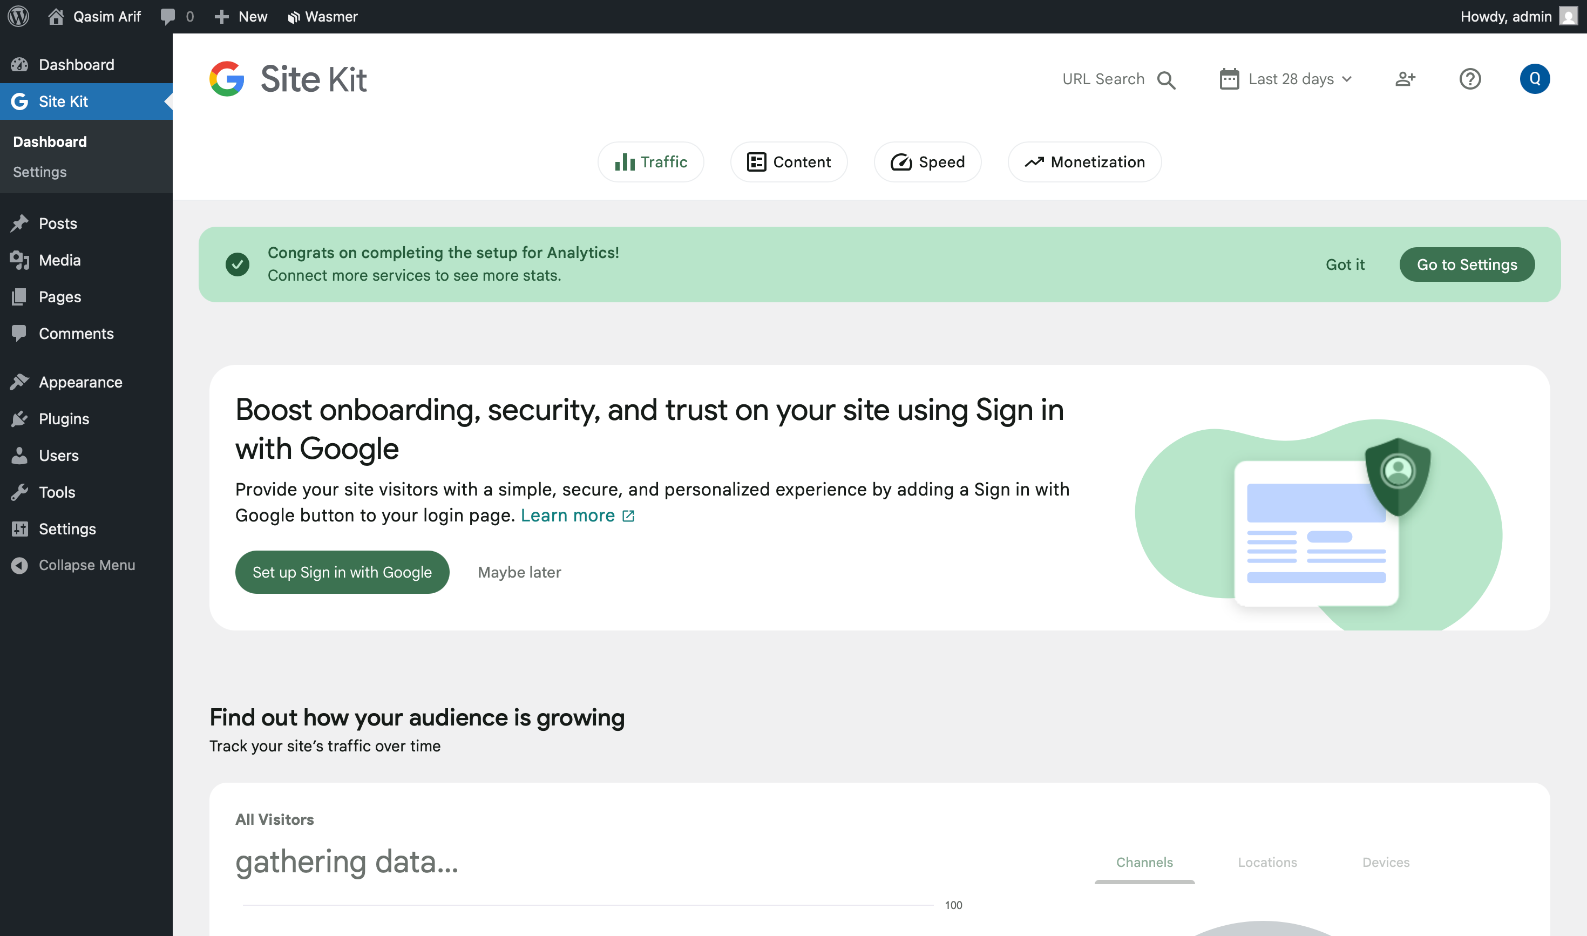Click the gathering data… text

click(347, 862)
